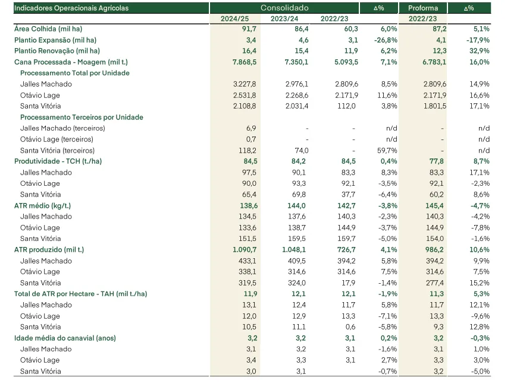Image resolution: width=523 pixels, height=390 pixels.
Task: Select the 86,4 cell in Área Colhida row
Action: 301,29
